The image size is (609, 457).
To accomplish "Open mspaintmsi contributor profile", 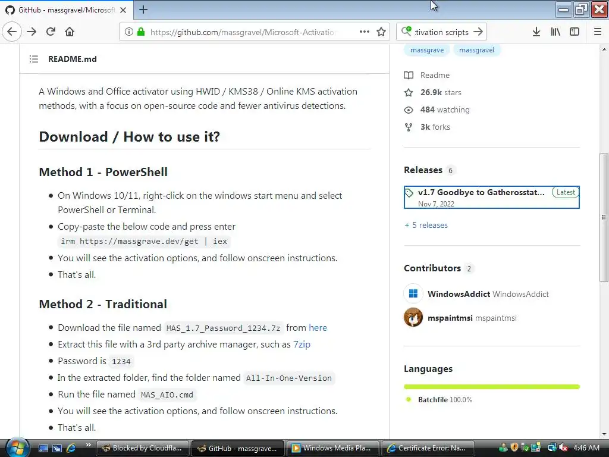I will pos(472,318).
